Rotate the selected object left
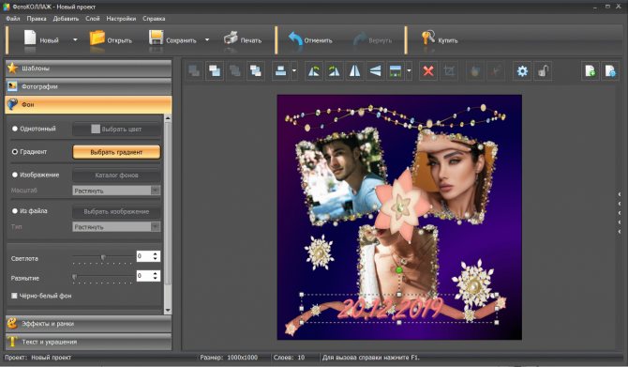Image resolution: width=628 pixels, height=367 pixels. tap(314, 71)
